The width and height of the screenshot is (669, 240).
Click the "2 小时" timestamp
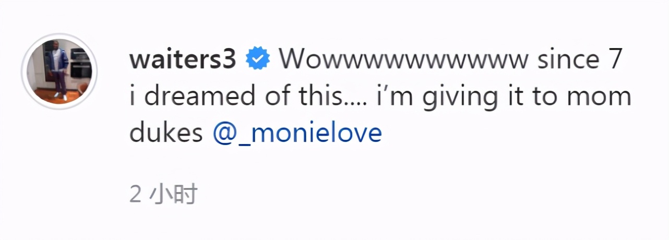pyautogui.click(x=163, y=194)
